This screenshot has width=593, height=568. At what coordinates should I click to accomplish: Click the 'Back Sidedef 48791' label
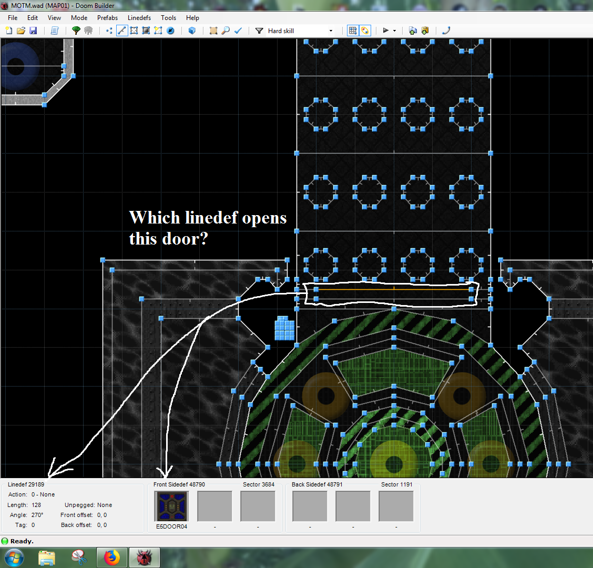[x=317, y=484]
